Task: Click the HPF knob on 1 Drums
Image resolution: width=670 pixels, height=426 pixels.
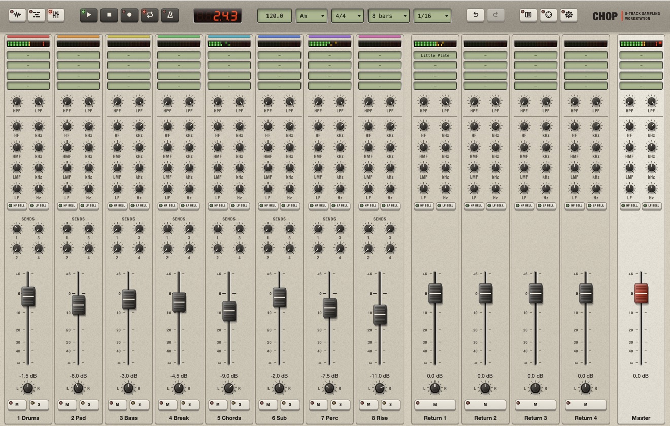Action: [17, 102]
